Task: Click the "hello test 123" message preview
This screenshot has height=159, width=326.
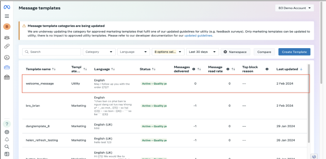Action: pos(102,143)
